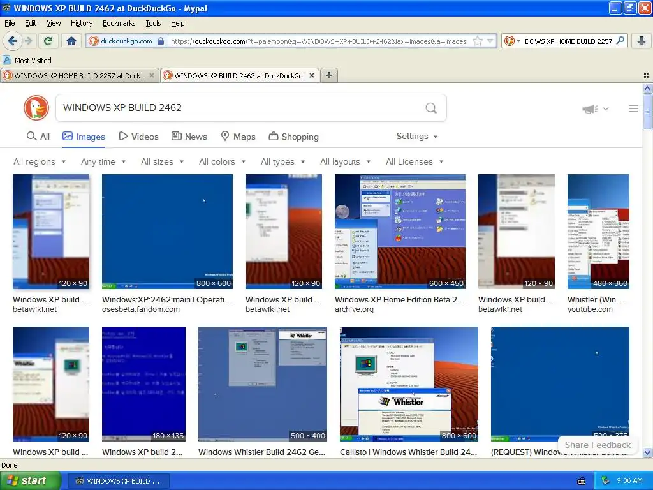Click the on-screen keyboard tray icon
This screenshot has width=653, height=490.
pos(582,481)
